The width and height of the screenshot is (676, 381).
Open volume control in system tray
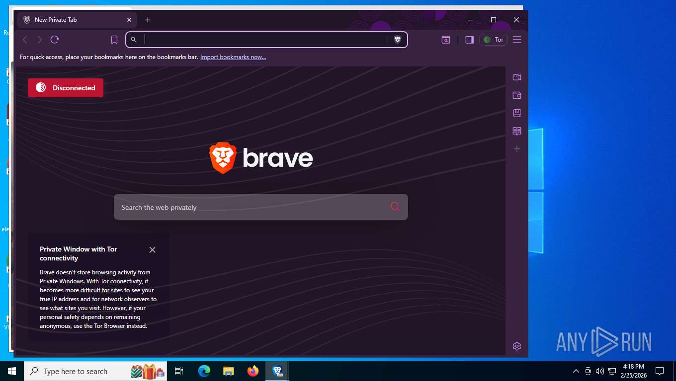pyautogui.click(x=600, y=371)
